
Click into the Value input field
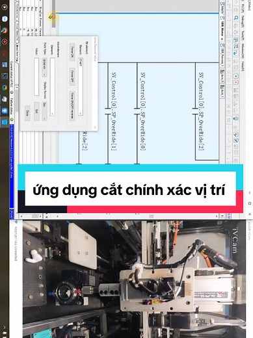point(36,77)
